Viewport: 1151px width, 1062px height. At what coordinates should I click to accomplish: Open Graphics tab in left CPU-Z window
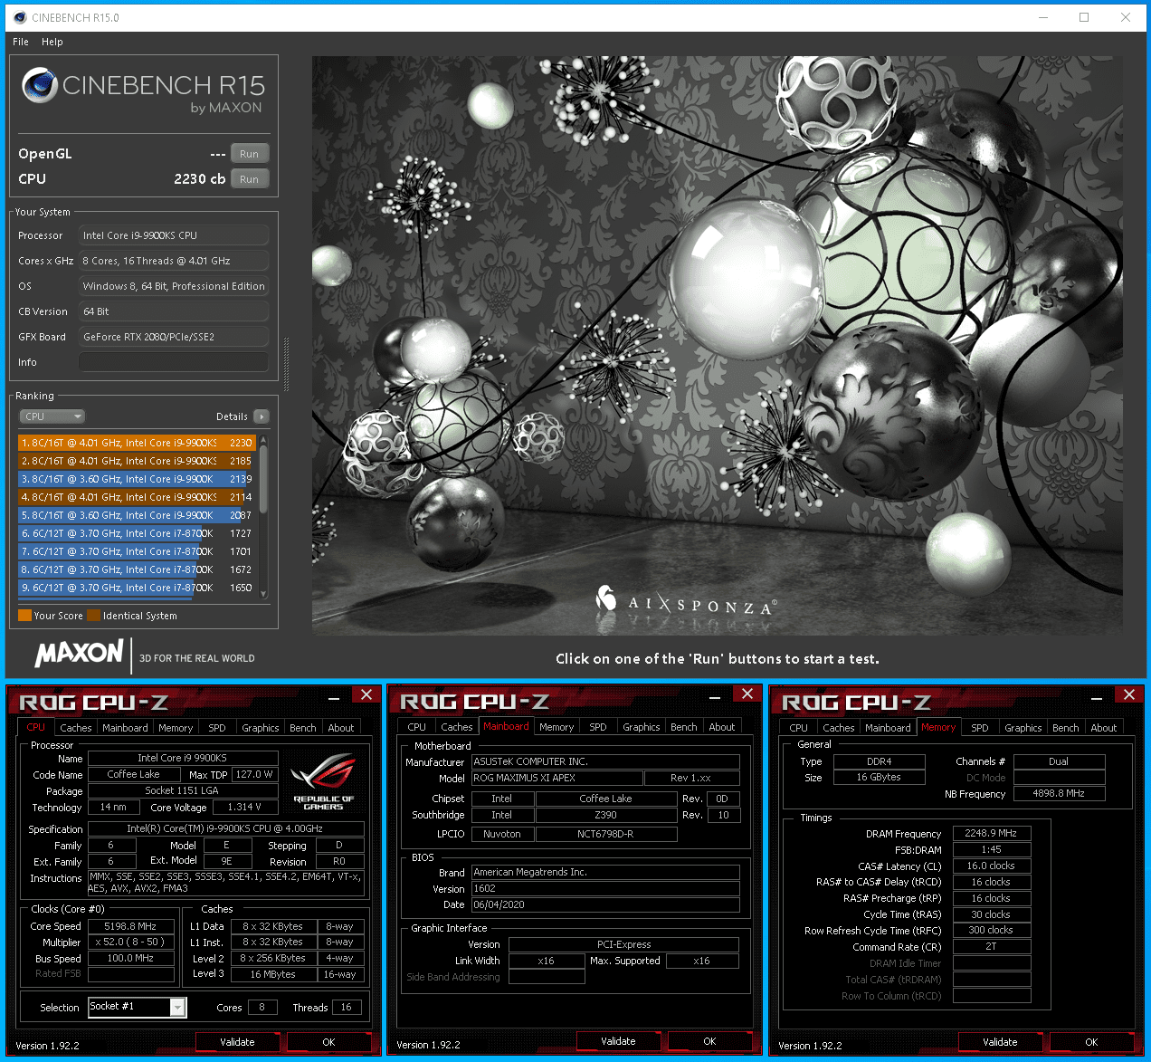[261, 728]
